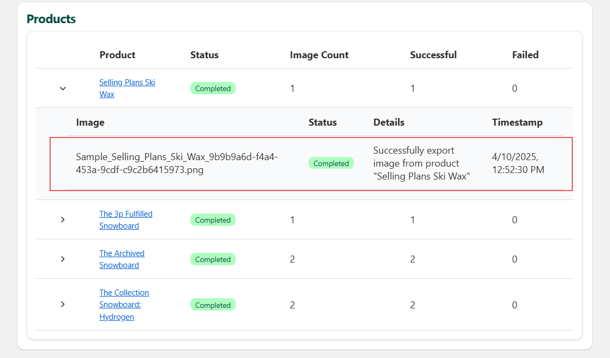
Task: Click the Details column header
Action: pos(388,122)
